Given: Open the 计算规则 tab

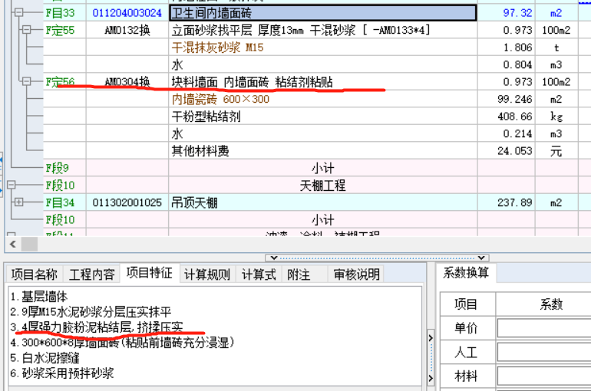Looking at the screenshot, I should [x=207, y=274].
